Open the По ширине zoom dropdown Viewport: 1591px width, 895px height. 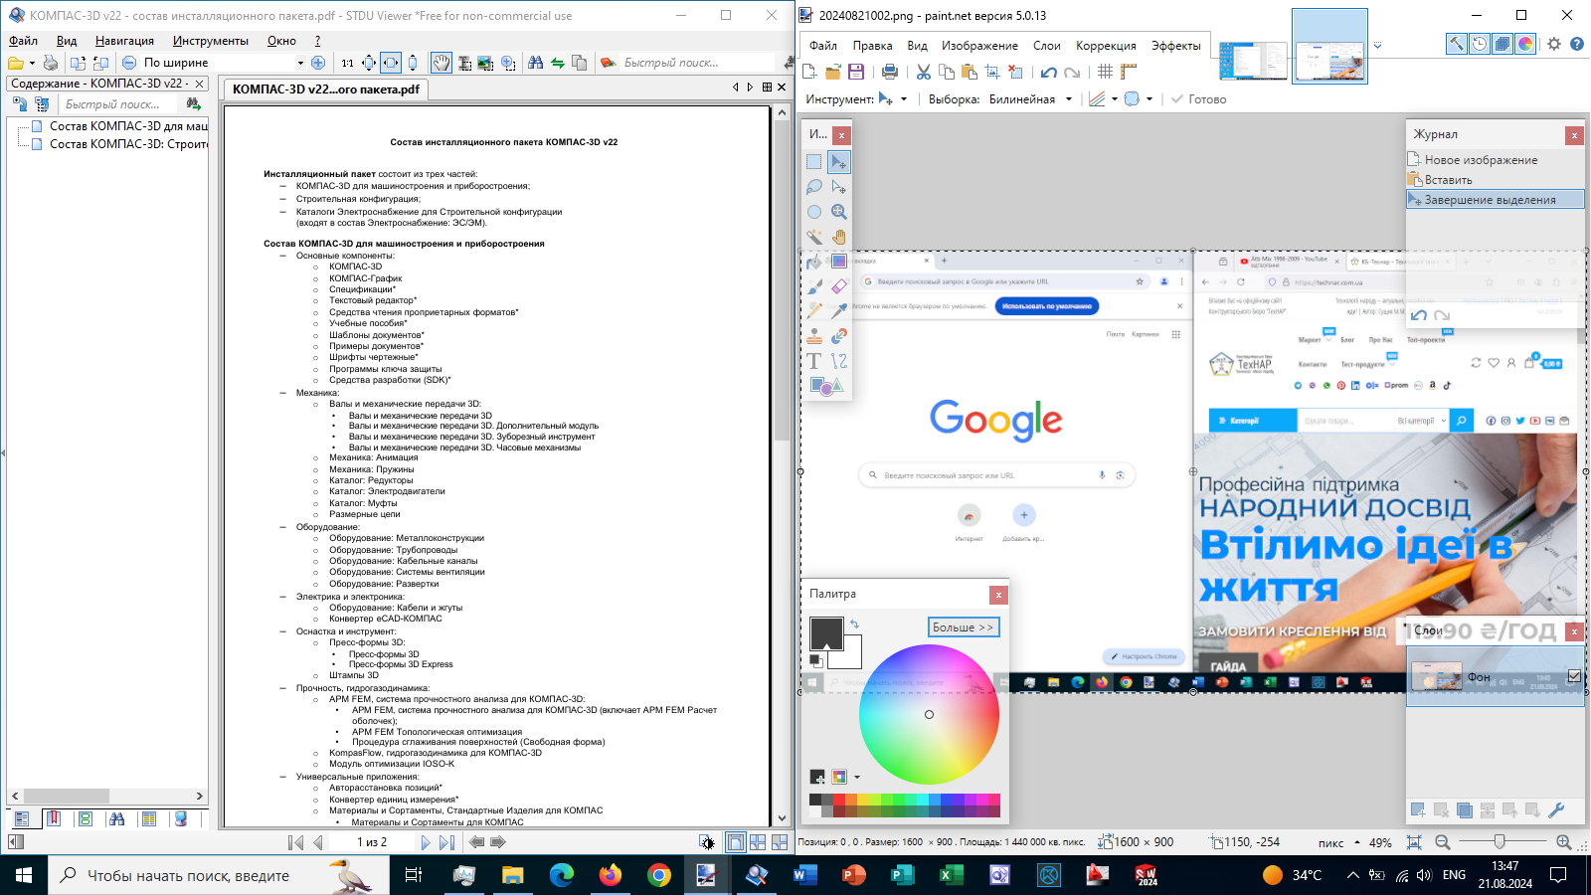tap(300, 63)
